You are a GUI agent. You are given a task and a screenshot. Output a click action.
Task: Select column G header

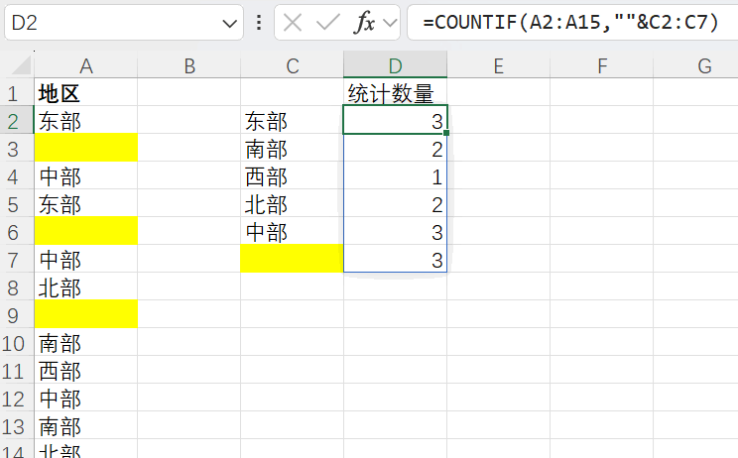pos(695,65)
